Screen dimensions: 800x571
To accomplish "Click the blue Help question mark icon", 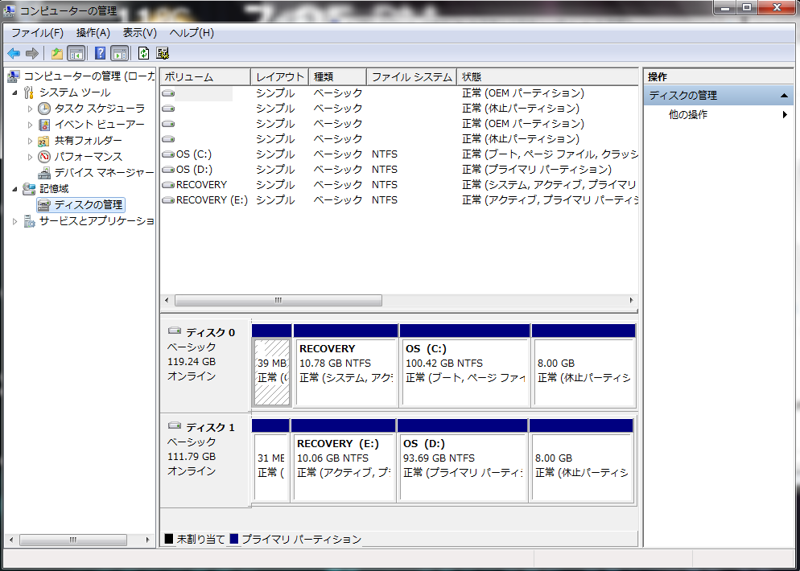I will point(100,53).
